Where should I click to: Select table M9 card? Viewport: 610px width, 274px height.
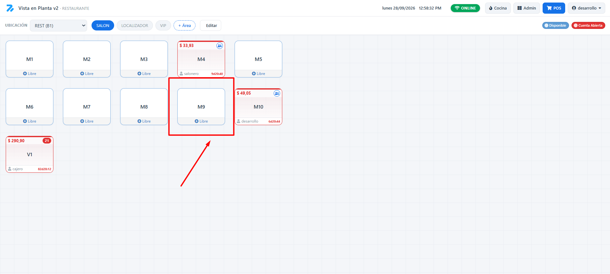click(x=201, y=107)
